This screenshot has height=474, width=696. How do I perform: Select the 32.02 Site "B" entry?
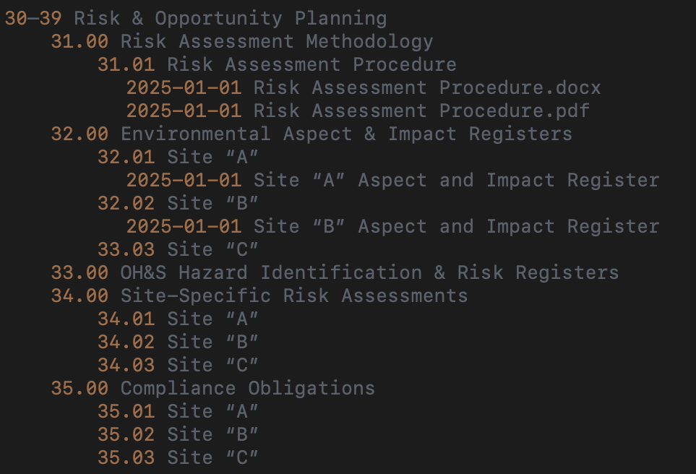tap(178, 203)
